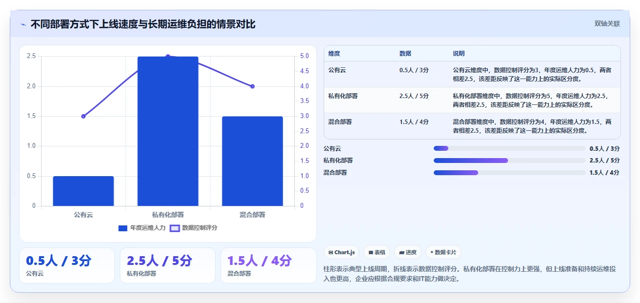Click the 5.0 tick on the right axis
The image size is (640, 303).
[304, 56]
